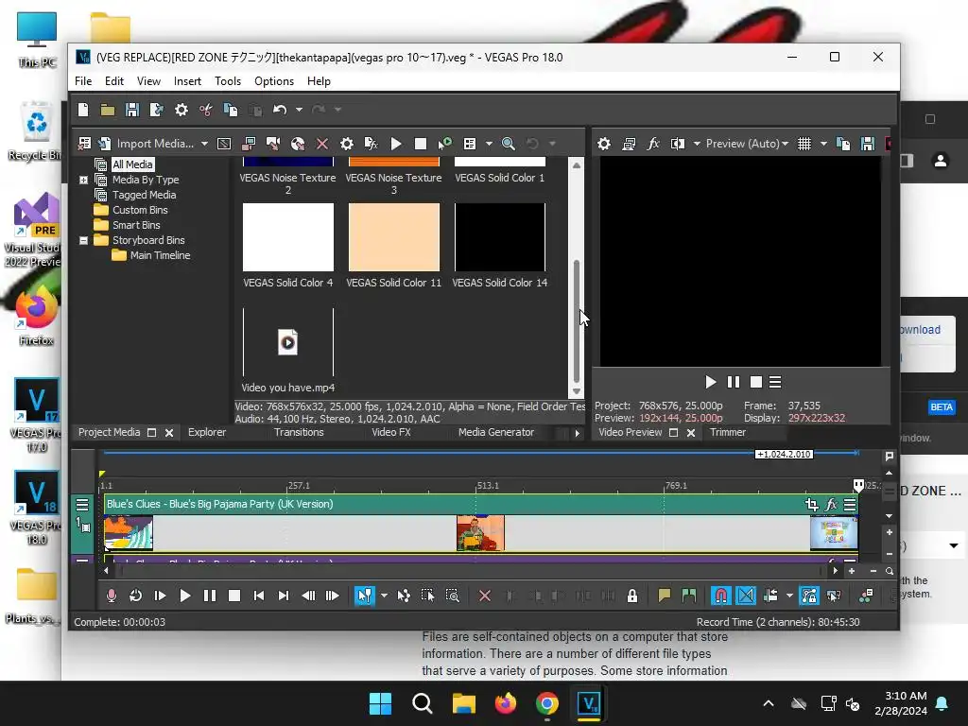The image size is (968, 726).
Task: Play video in the Video Preview window
Action: pos(711,382)
